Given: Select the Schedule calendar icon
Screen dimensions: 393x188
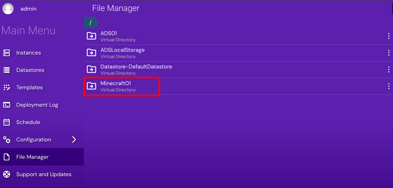Looking at the screenshot, I should click(x=6, y=122).
